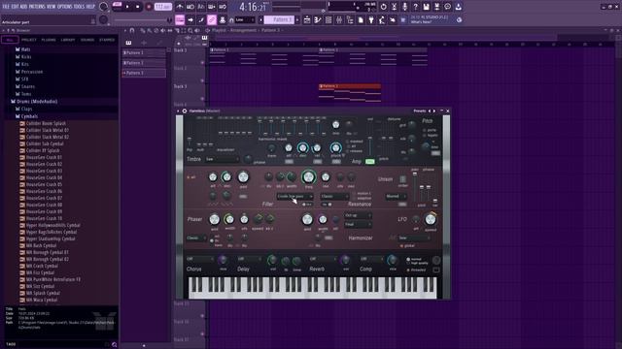Select Collider Boom Splash sample

(46, 123)
